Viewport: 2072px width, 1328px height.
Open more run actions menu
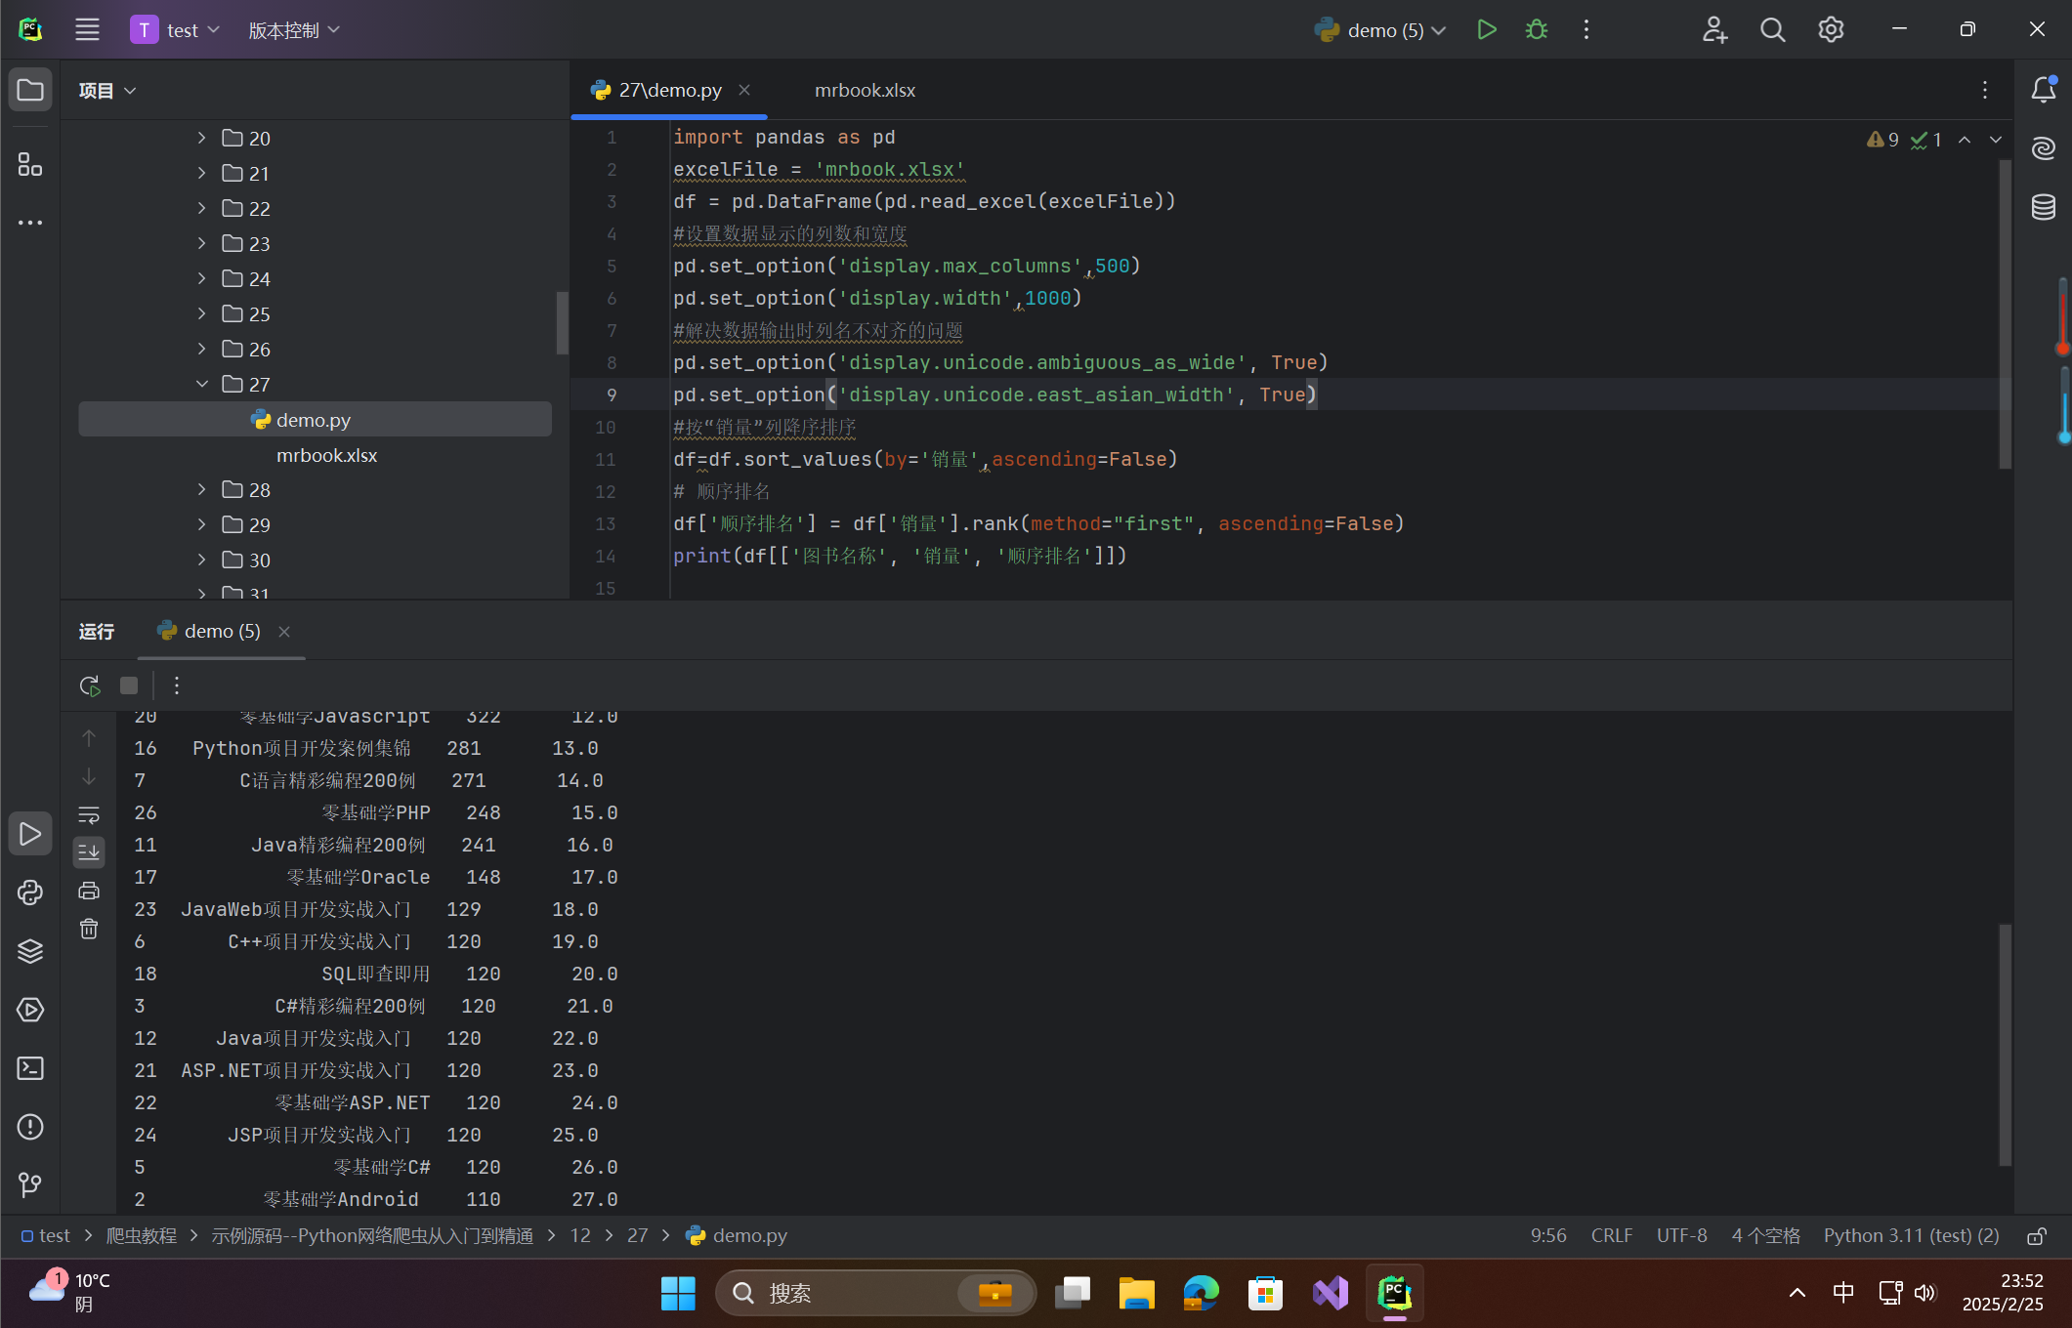click(1586, 29)
